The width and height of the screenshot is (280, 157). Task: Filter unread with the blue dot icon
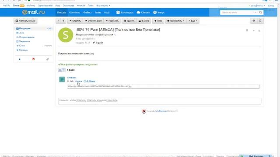pyautogui.click(x=20, y=59)
